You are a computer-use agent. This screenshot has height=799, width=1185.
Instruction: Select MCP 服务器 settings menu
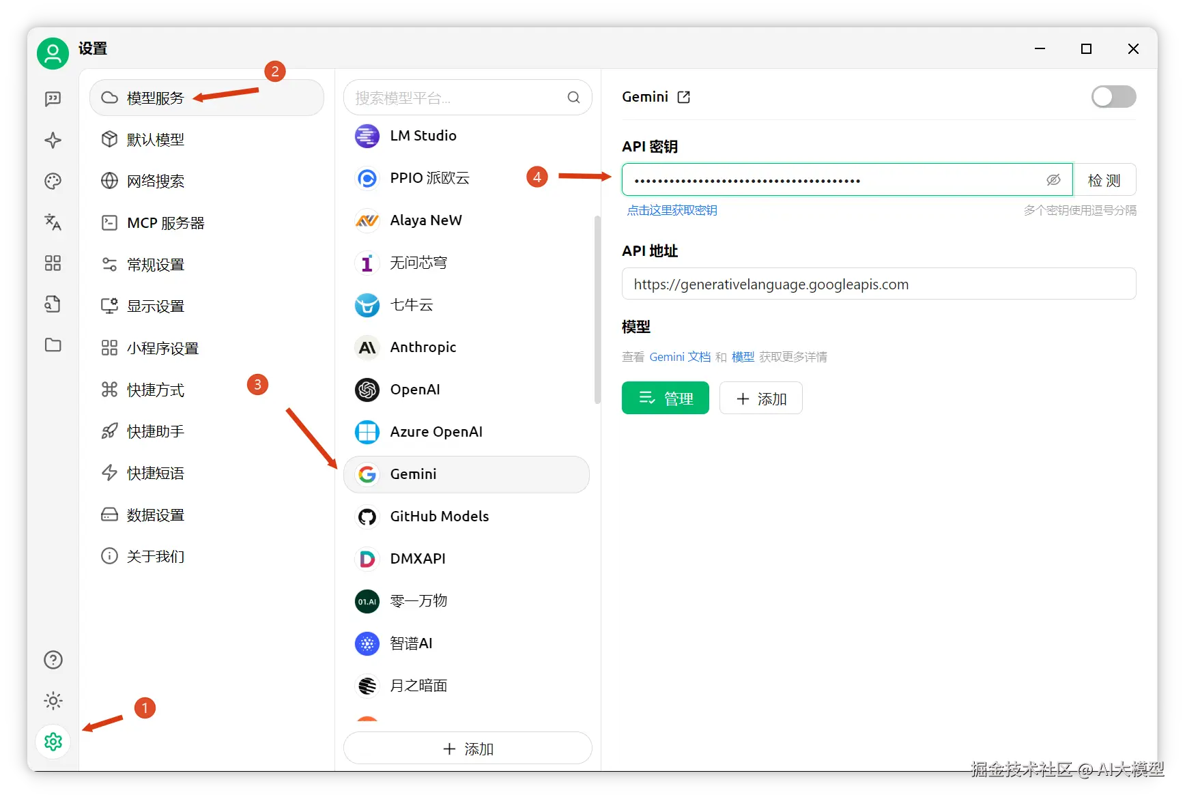(206, 222)
